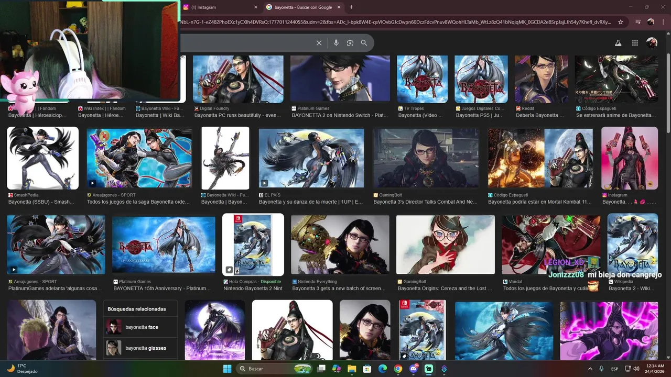The image size is (671, 377).
Task: Open network and volume quick settings
Action: click(632, 369)
